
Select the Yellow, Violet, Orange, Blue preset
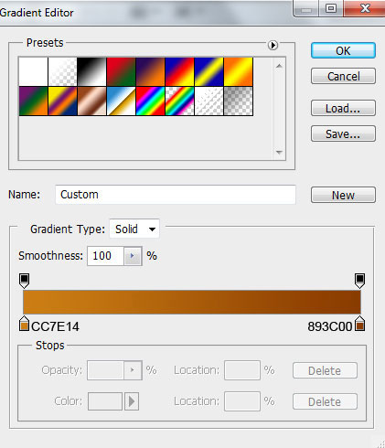tap(62, 101)
